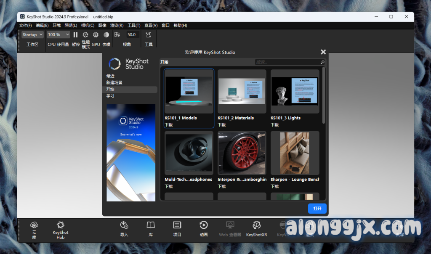This screenshot has width=431, height=254.
Task: Open the 渲染(R) menu
Action: pos(117,26)
